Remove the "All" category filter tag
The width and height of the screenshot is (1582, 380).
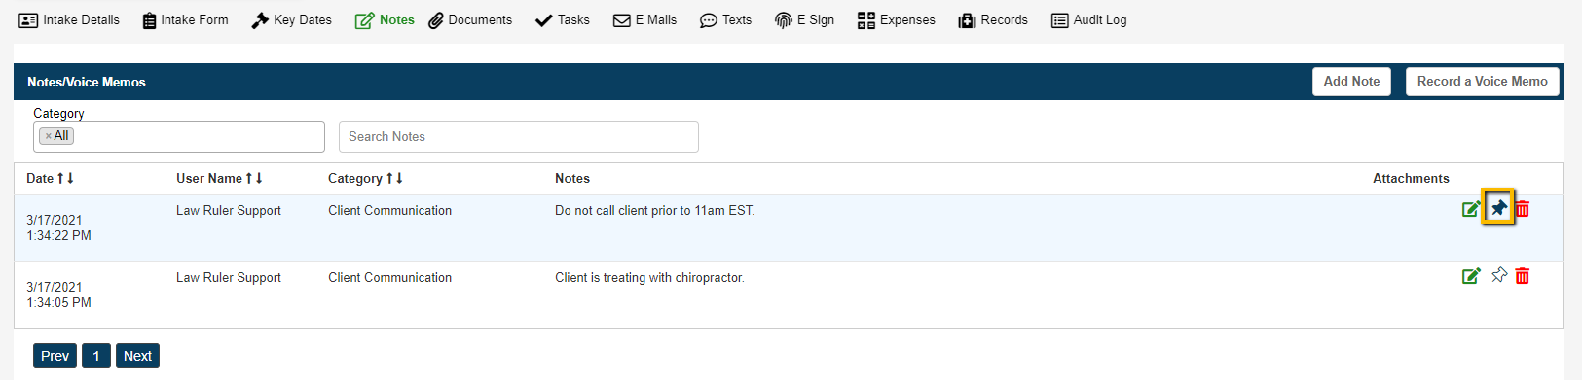48,136
